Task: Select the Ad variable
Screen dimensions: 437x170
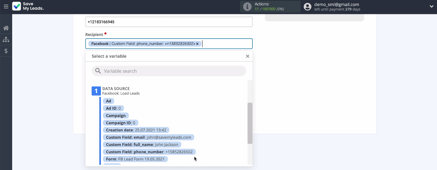Action: pos(108,101)
